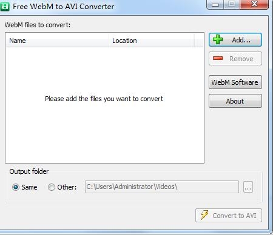Click the green plus Add icon
Image resolution: width=273 pixels, height=235 pixels.
[x=218, y=39]
